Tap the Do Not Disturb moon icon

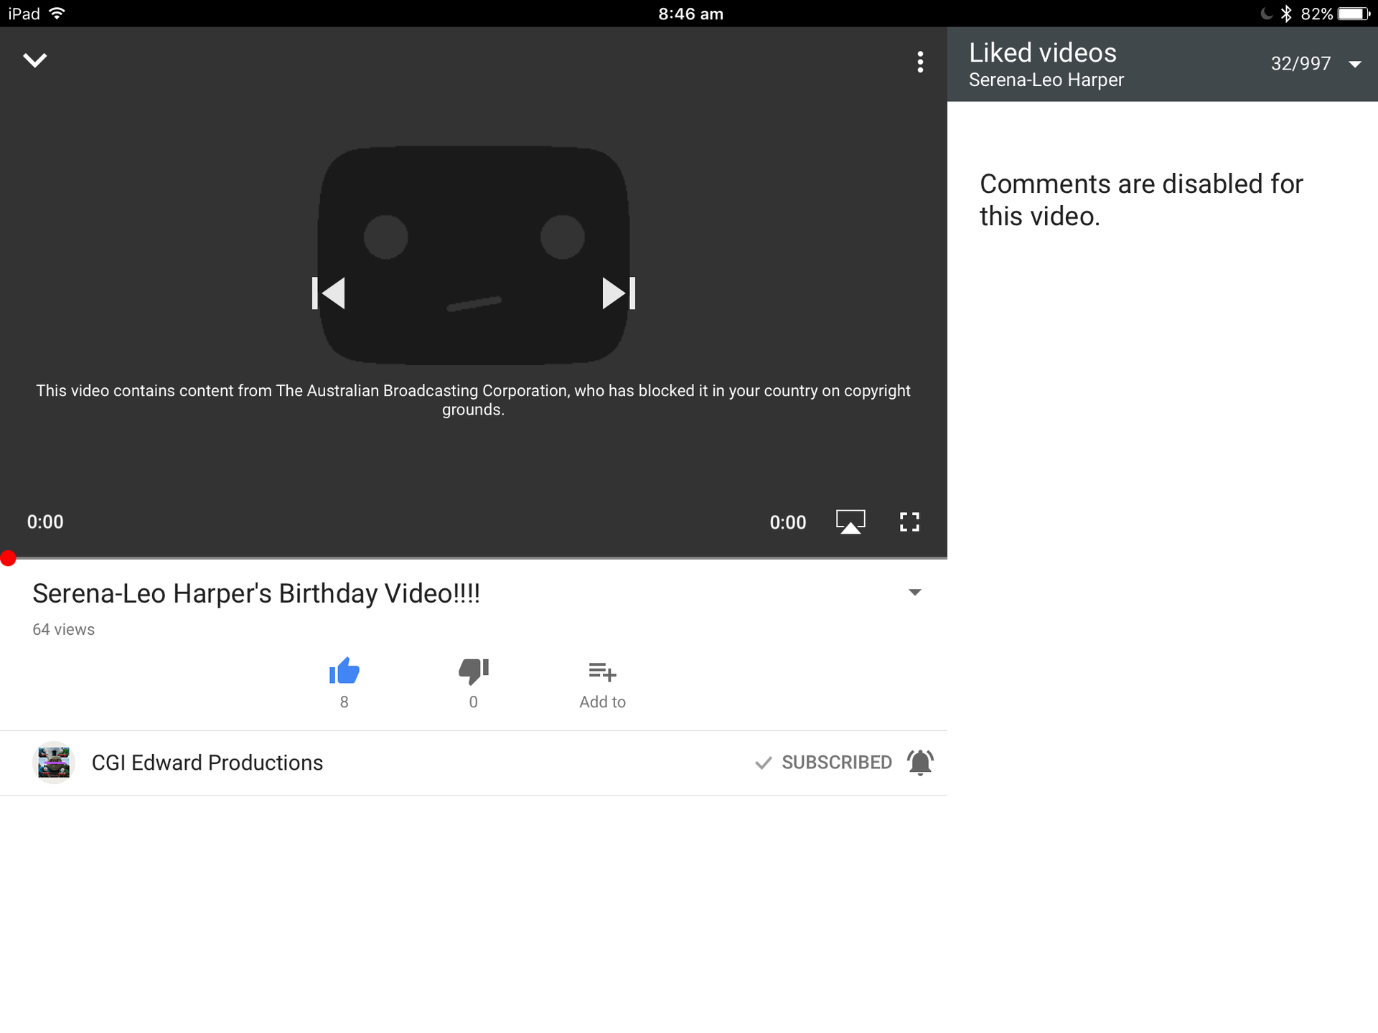click(x=1267, y=14)
